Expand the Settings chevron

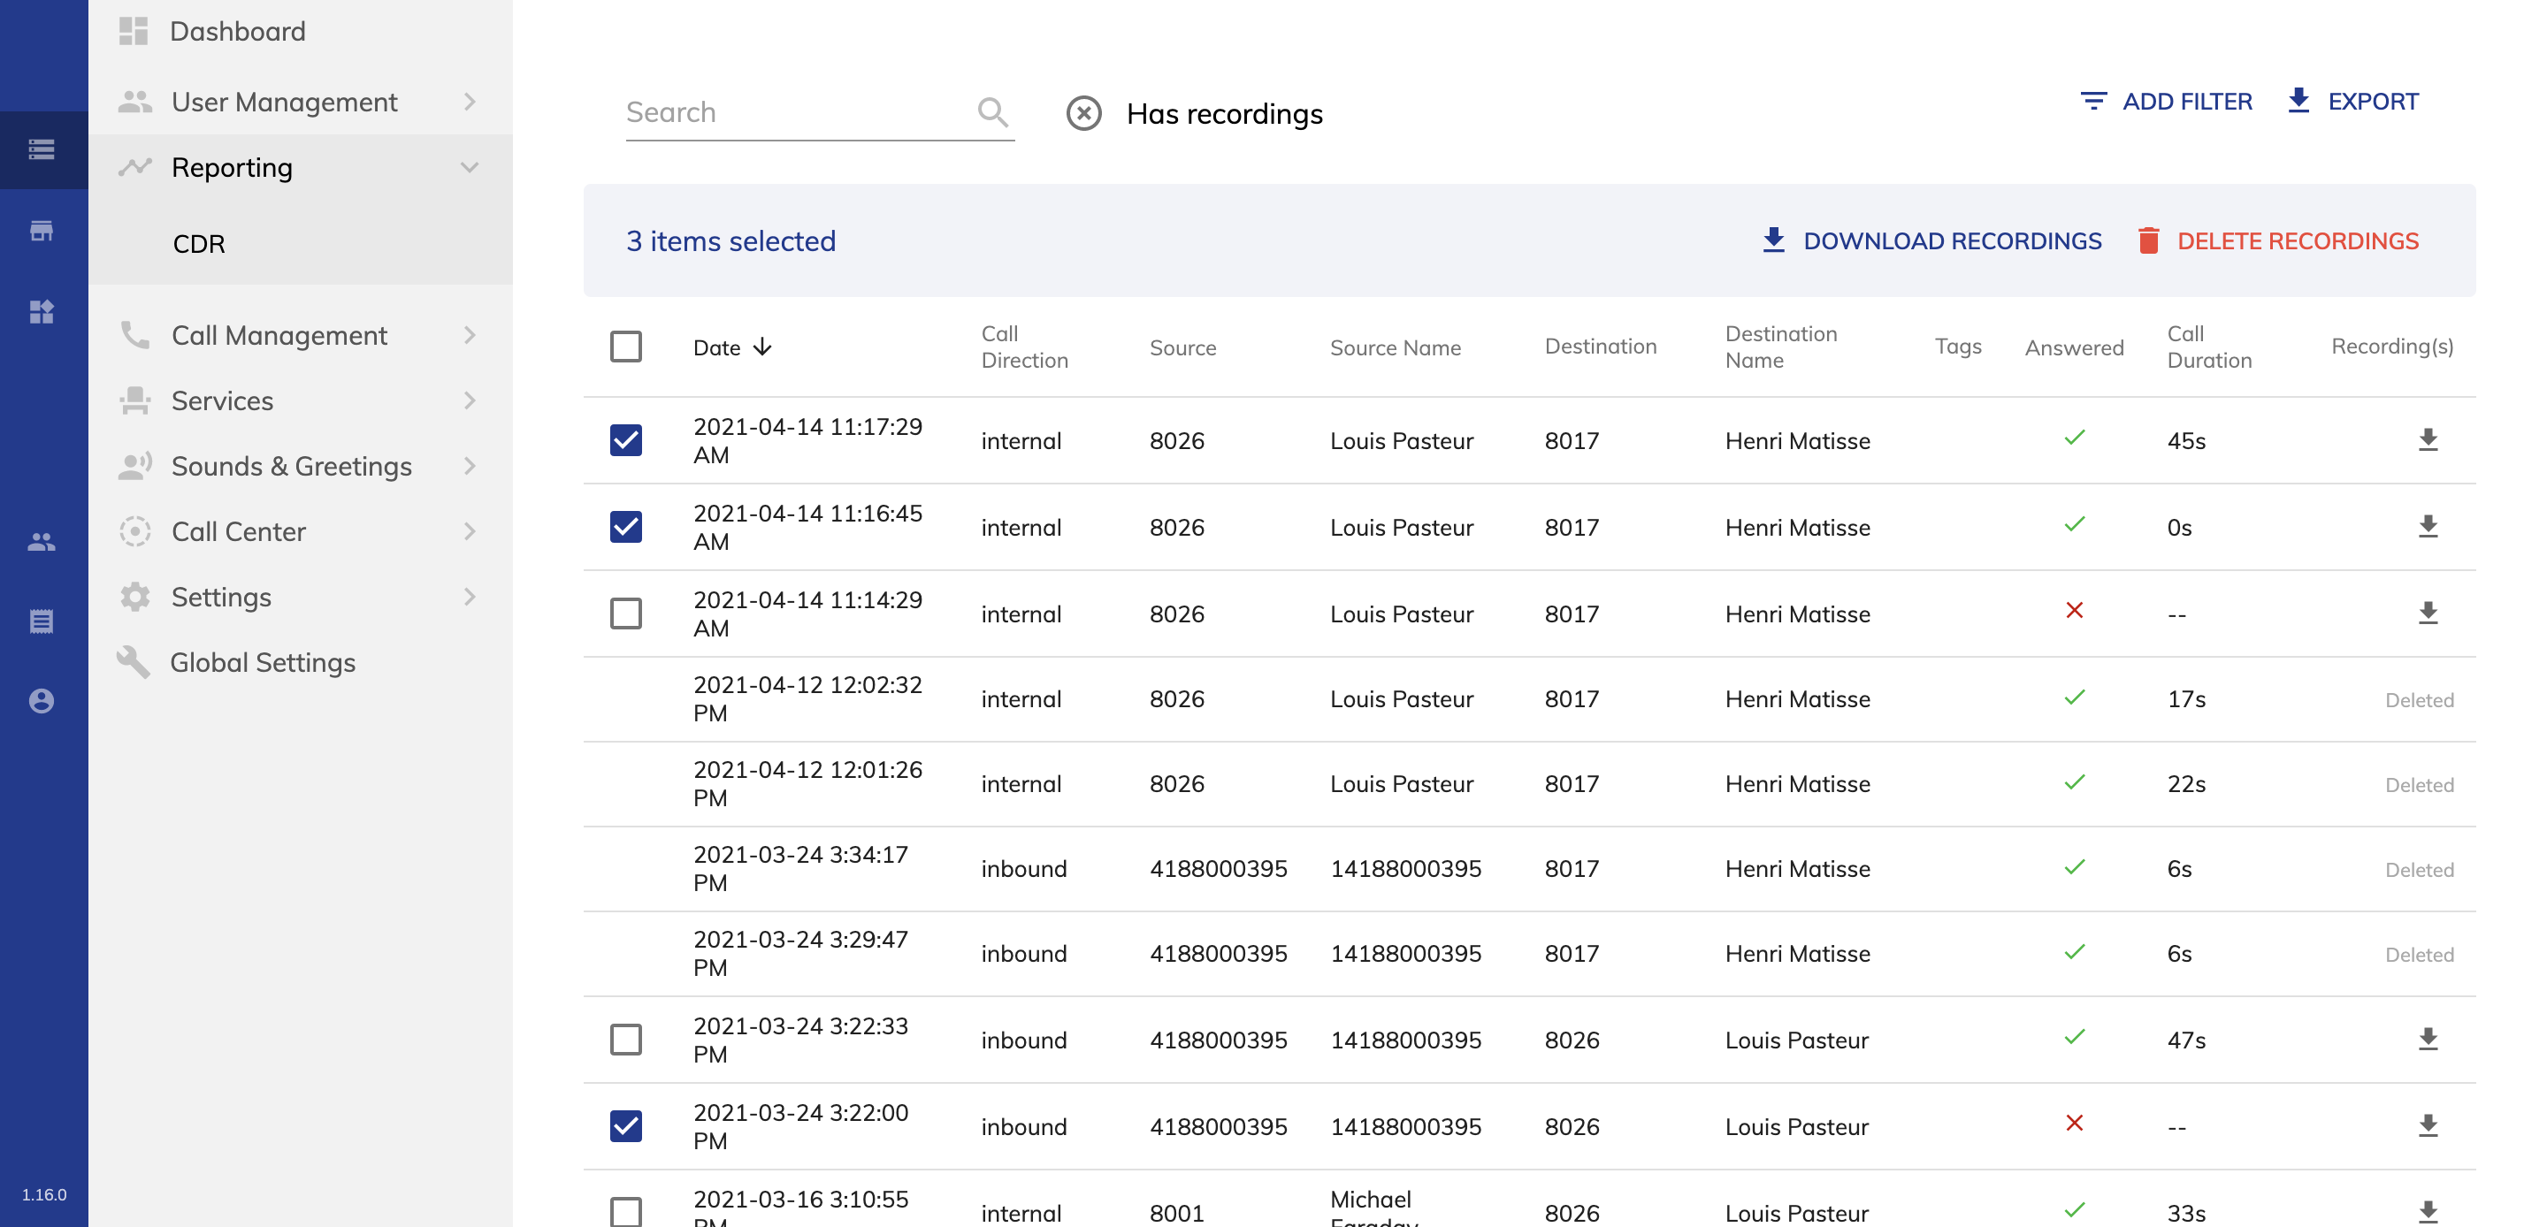click(470, 596)
